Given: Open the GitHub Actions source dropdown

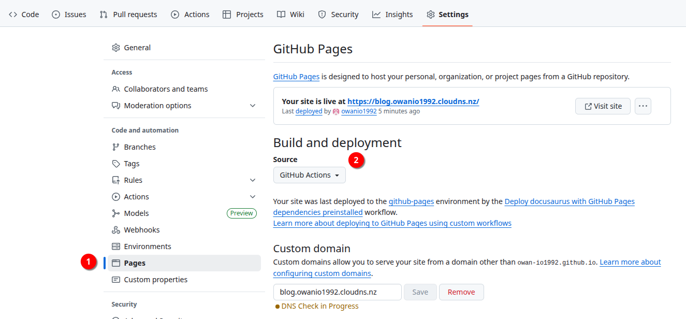Looking at the screenshot, I should 310,175.
